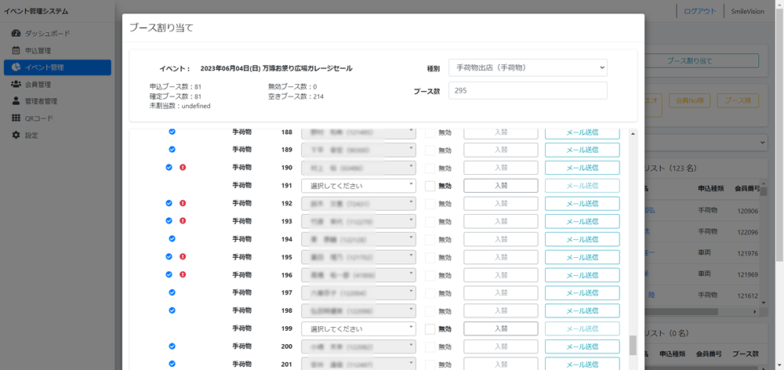Image resolution: width=784 pixels, height=370 pixels.
Task: Open member dropdown for booth 191
Action: click(358, 186)
